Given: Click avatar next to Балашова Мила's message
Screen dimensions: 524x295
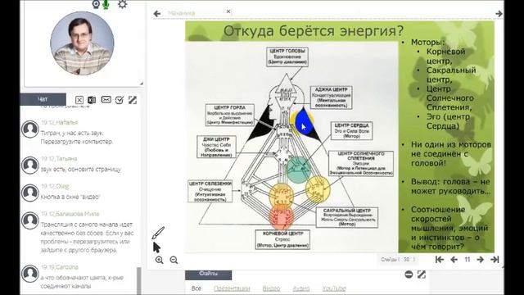Looking at the screenshot, I should (30, 220).
